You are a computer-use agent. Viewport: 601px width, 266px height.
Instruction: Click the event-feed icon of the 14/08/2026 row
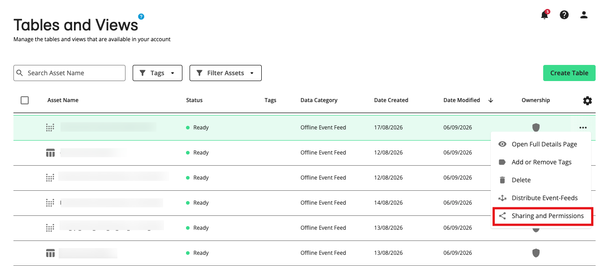click(x=50, y=203)
